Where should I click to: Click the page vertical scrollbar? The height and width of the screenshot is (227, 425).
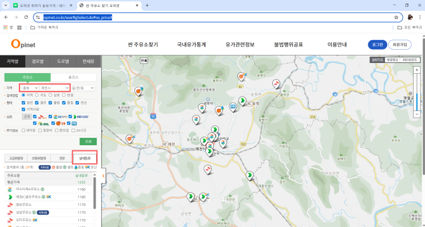point(423,106)
